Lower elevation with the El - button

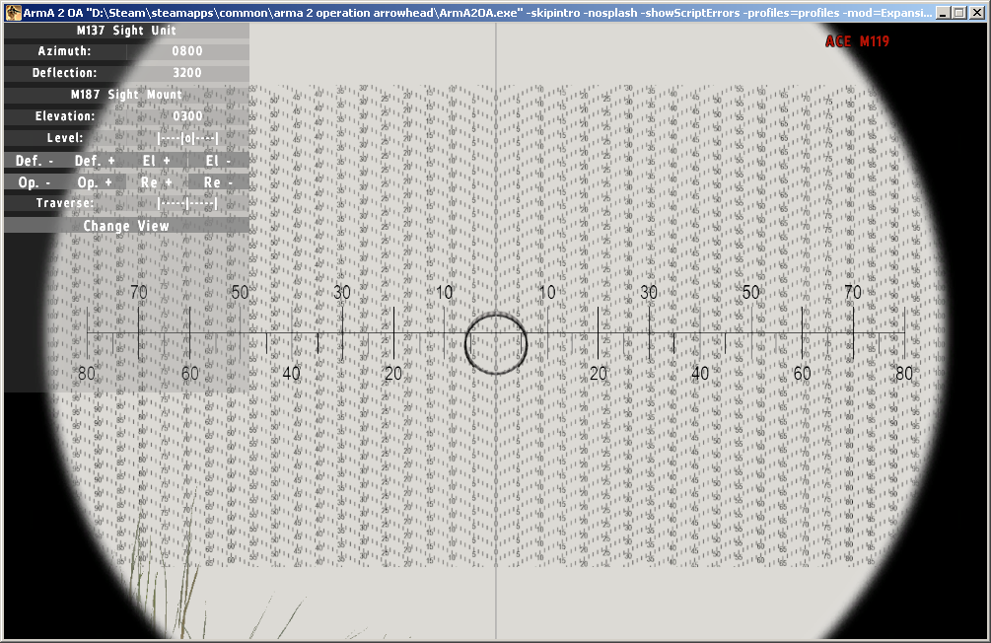tap(218, 161)
